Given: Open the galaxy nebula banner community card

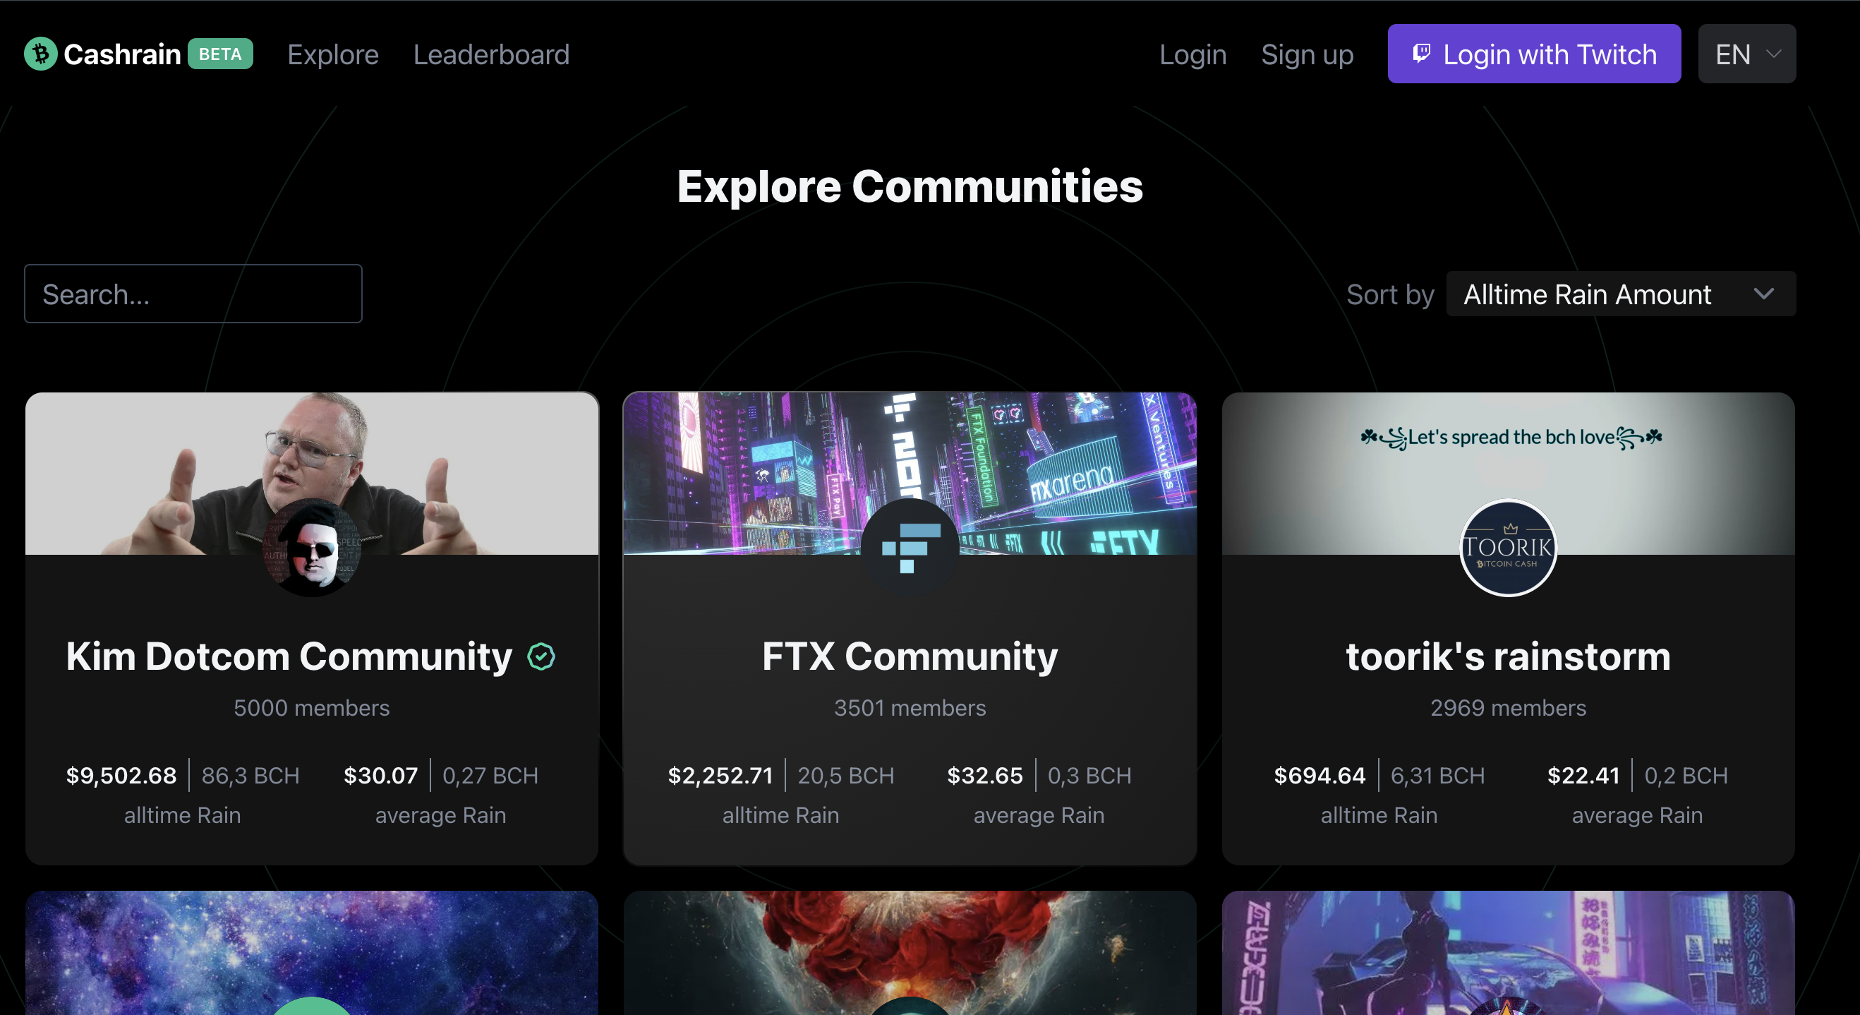Looking at the screenshot, I should tap(311, 952).
